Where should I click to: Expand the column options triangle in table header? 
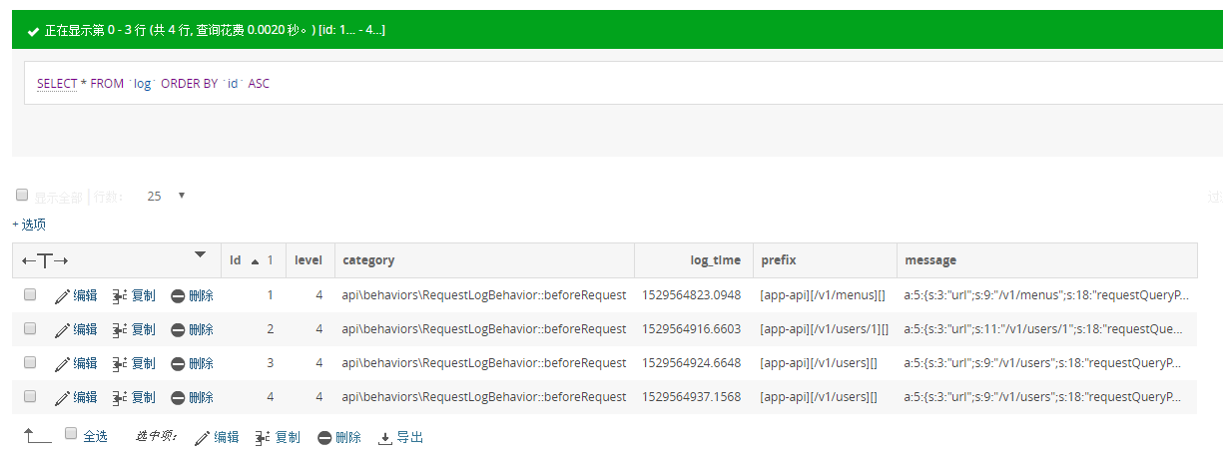200,254
